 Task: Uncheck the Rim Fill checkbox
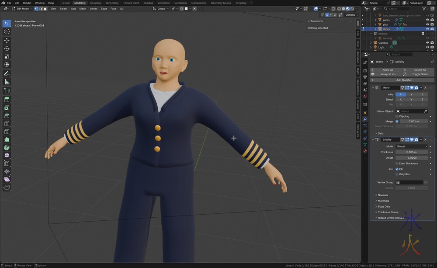[x=397, y=169]
